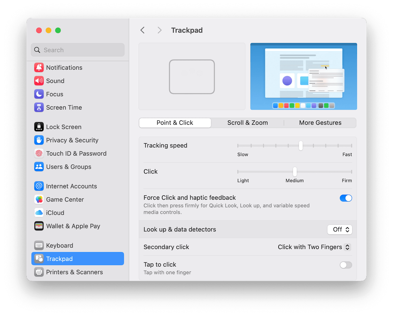Open the Look up & data detectors dropdown
The height and width of the screenshot is (316, 393).
point(340,230)
